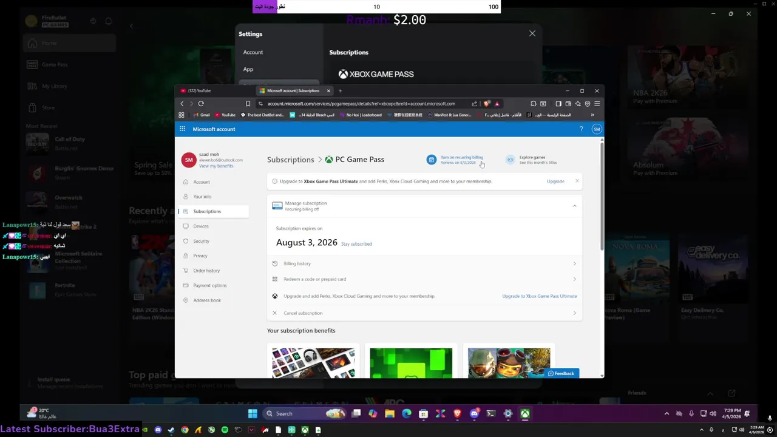Click the Windows taskbar Search box
Viewport: 777px width, 437px height.
(x=305, y=414)
